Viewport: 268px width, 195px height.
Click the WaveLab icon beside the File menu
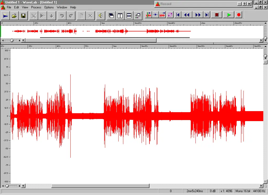pos(3,7)
